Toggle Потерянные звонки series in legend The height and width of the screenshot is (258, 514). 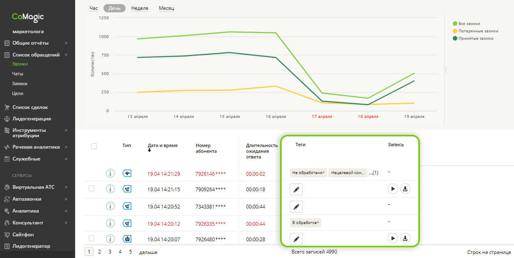(x=475, y=31)
